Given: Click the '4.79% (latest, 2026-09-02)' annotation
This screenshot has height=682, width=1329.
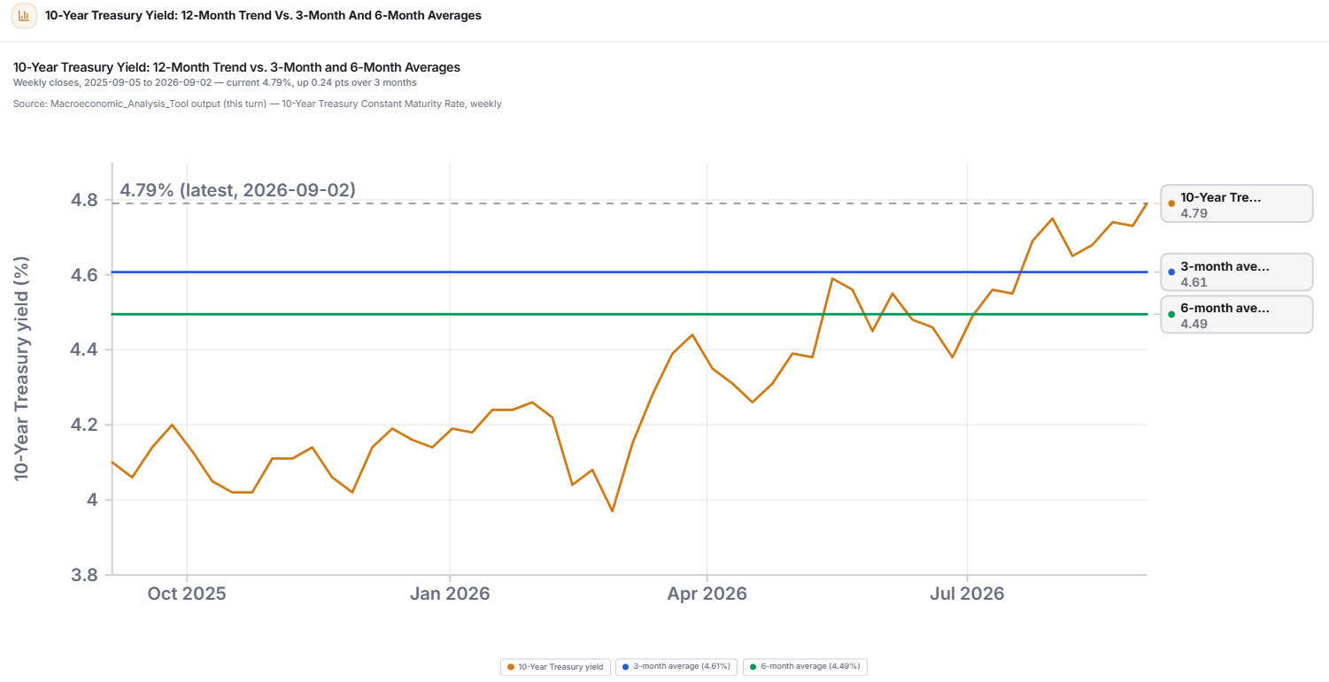Looking at the screenshot, I should click(237, 190).
